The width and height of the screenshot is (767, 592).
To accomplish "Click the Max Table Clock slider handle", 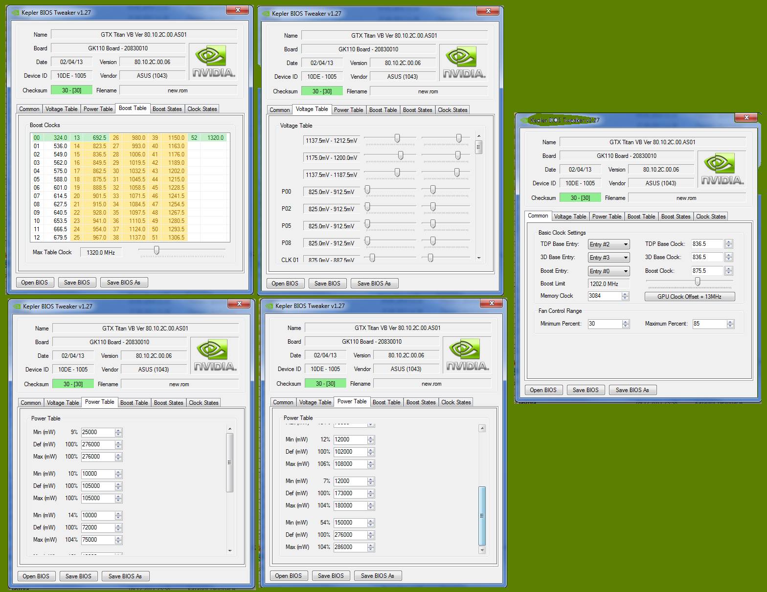I will click(x=157, y=251).
